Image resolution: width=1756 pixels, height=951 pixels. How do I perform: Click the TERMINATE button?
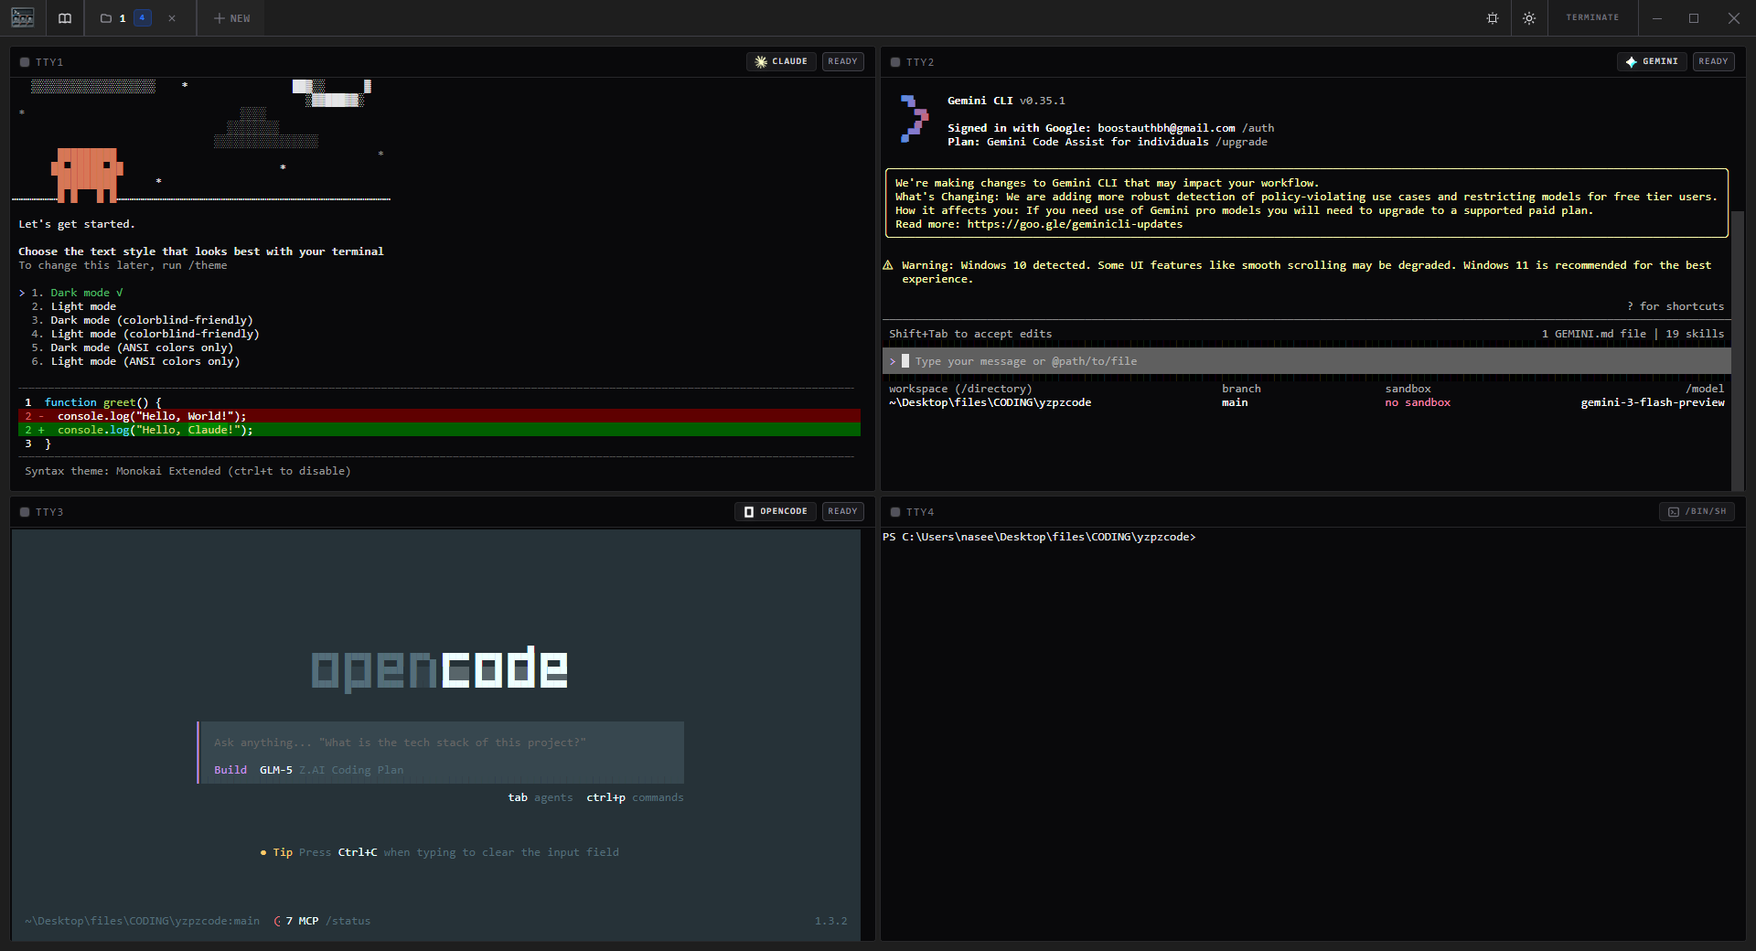(x=1592, y=17)
